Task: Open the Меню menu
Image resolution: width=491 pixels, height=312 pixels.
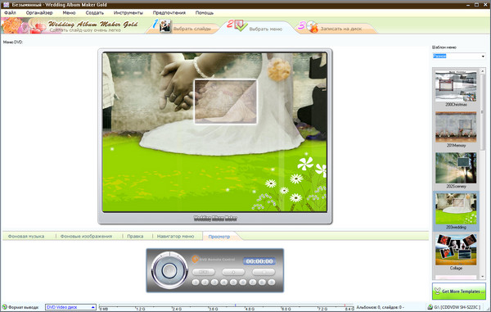Action: pyautogui.click(x=69, y=13)
